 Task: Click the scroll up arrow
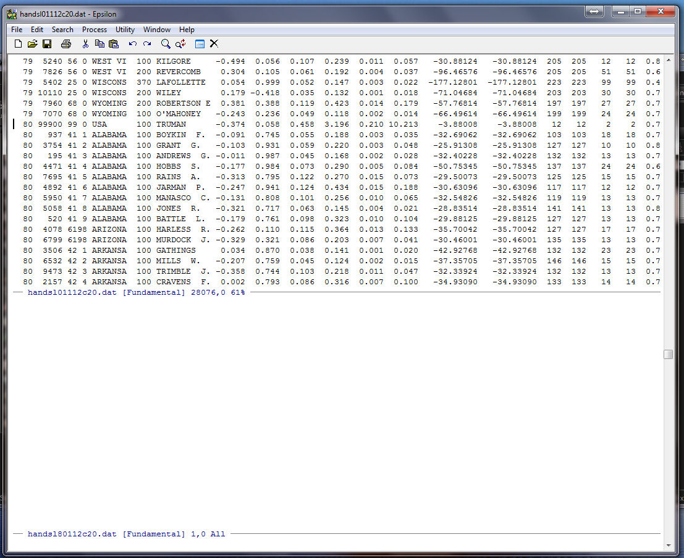click(668, 59)
